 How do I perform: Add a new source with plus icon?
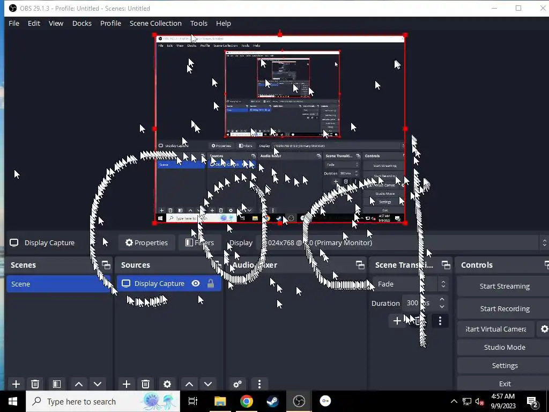[x=127, y=384]
